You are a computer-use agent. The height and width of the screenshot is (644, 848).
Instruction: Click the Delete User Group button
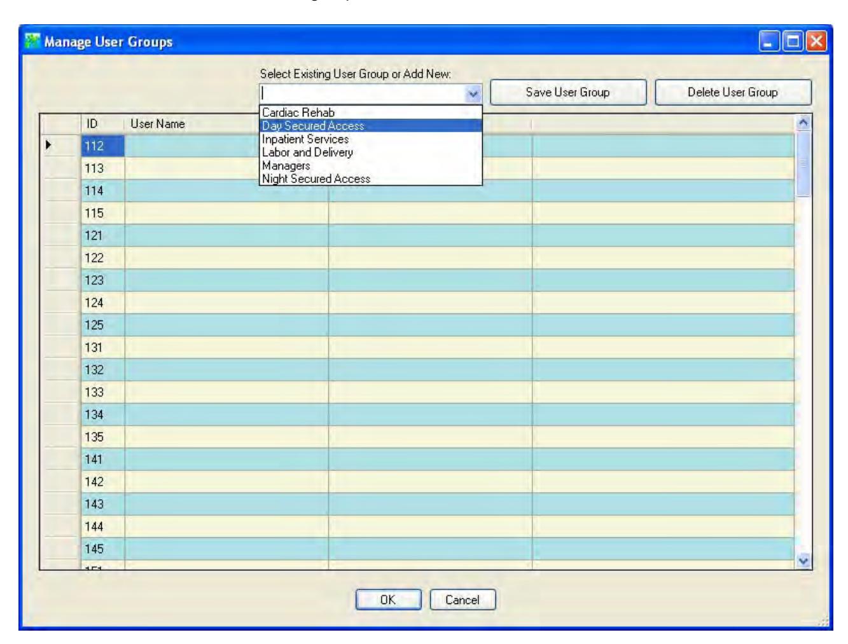(733, 92)
